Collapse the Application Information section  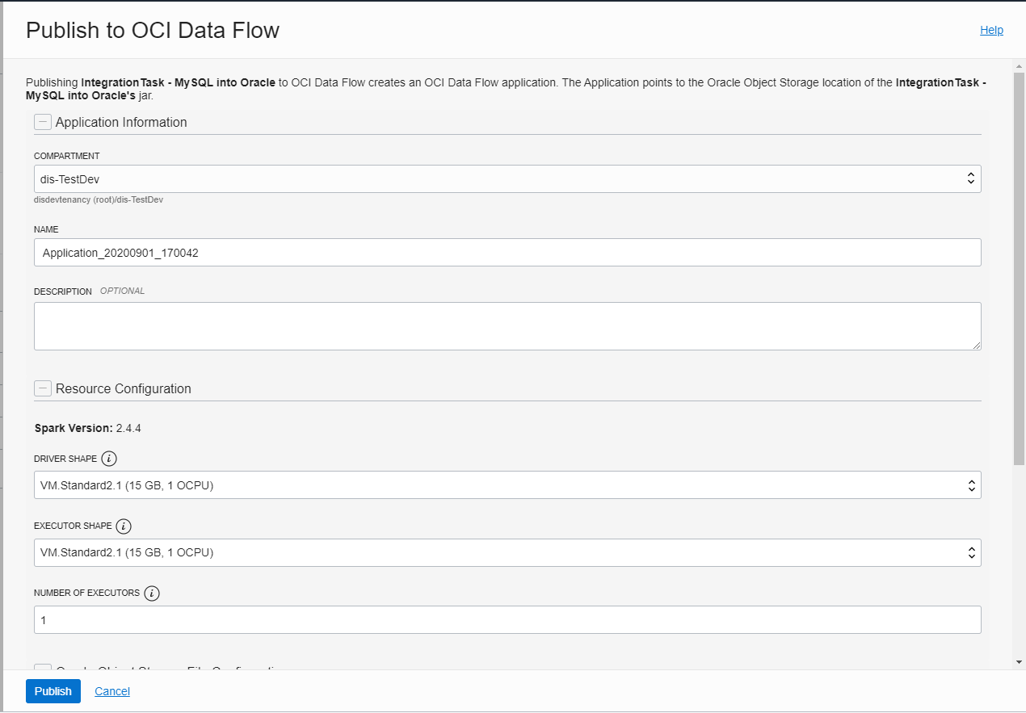tap(42, 122)
